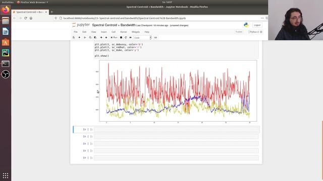Open the Cell menu
The height and width of the screenshot is (181, 323).
coord(114,32)
